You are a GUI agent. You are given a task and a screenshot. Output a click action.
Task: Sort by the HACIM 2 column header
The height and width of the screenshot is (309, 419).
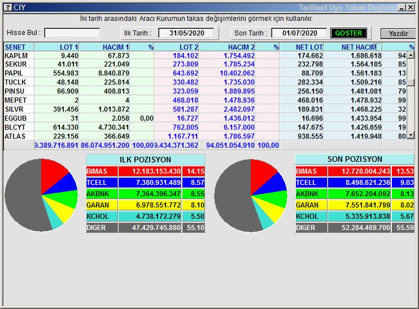(227, 47)
